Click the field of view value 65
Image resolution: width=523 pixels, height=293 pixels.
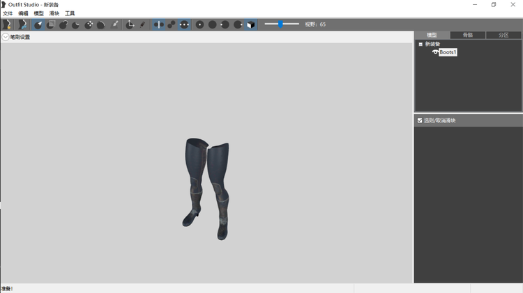tap(323, 24)
